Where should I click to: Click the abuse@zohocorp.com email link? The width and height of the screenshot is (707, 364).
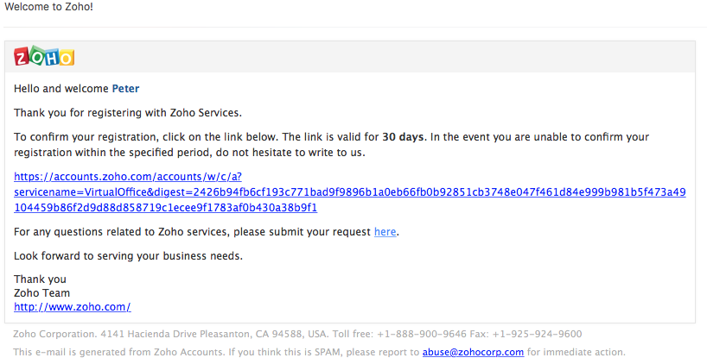(473, 352)
